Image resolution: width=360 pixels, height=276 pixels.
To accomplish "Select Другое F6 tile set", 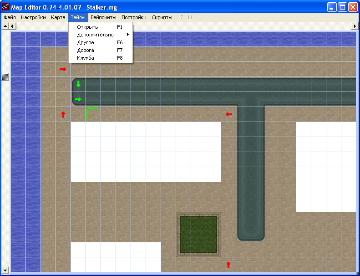I will click(101, 42).
